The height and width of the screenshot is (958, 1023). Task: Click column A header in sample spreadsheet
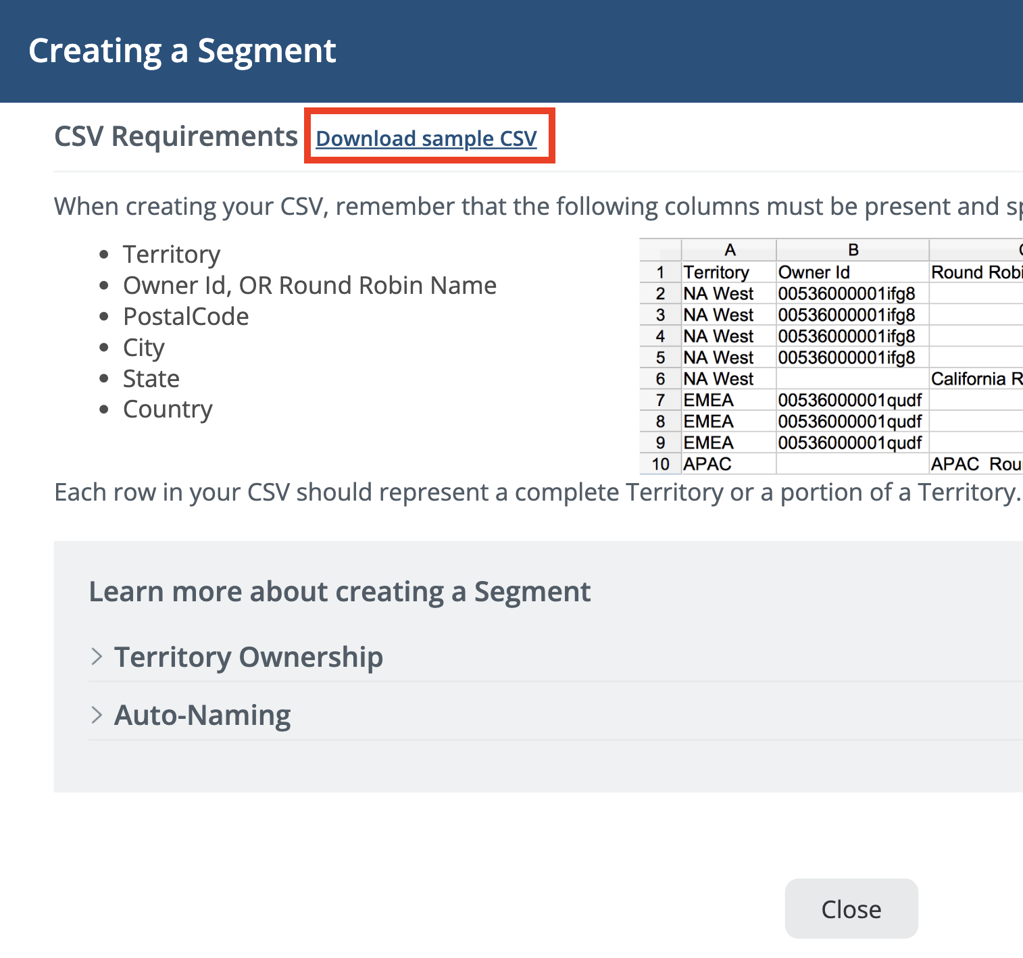(729, 250)
